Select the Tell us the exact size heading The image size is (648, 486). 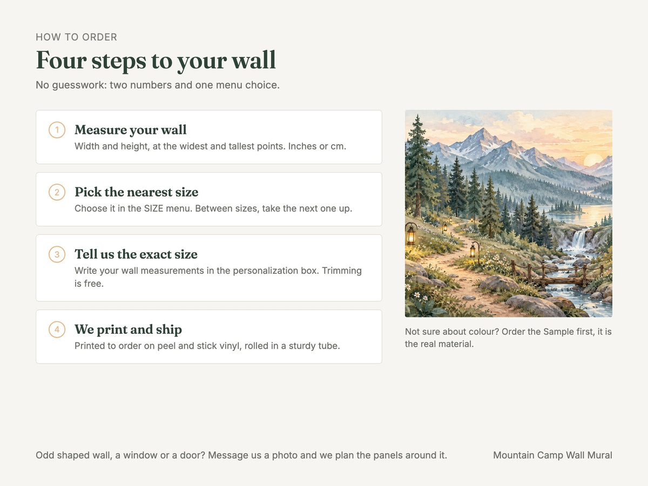pyautogui.click(x=136, y=254)
